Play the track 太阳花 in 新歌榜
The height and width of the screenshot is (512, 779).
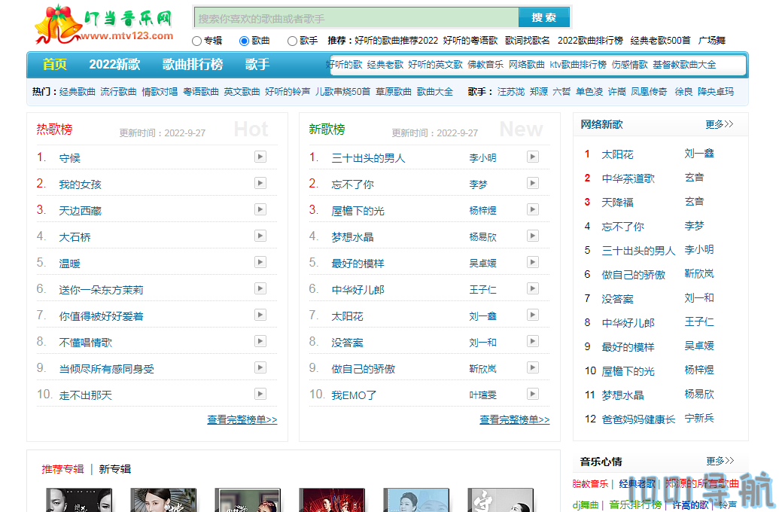(x=532, y=315)
